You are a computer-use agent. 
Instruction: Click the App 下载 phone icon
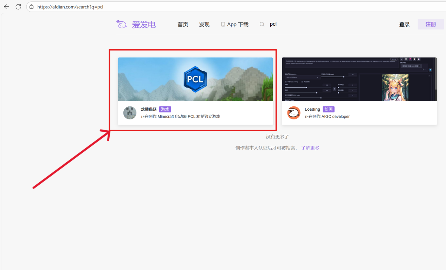click(223, 24)
